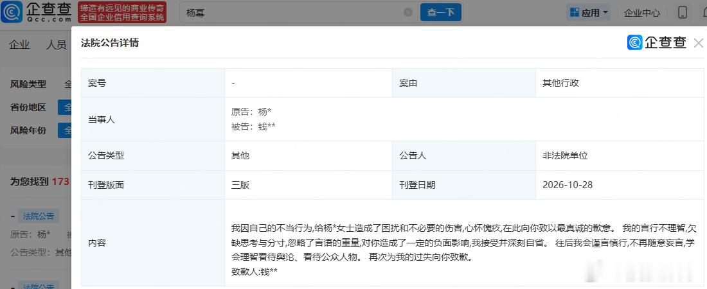Image resolution: width=707 pixels, height=289 pixels.
Task: Select the 刊登版面 value 三版
Action: pos(240,185)
